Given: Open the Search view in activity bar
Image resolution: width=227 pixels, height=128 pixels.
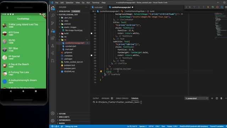Looking at the screenshot, I should click(53, 15).
